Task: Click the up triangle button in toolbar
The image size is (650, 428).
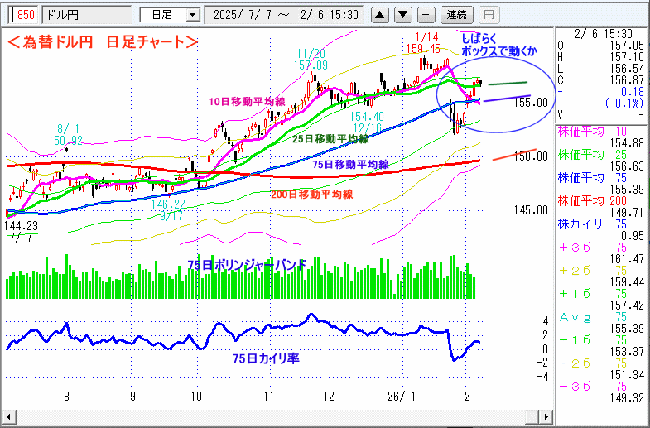Action: [379, 15]
